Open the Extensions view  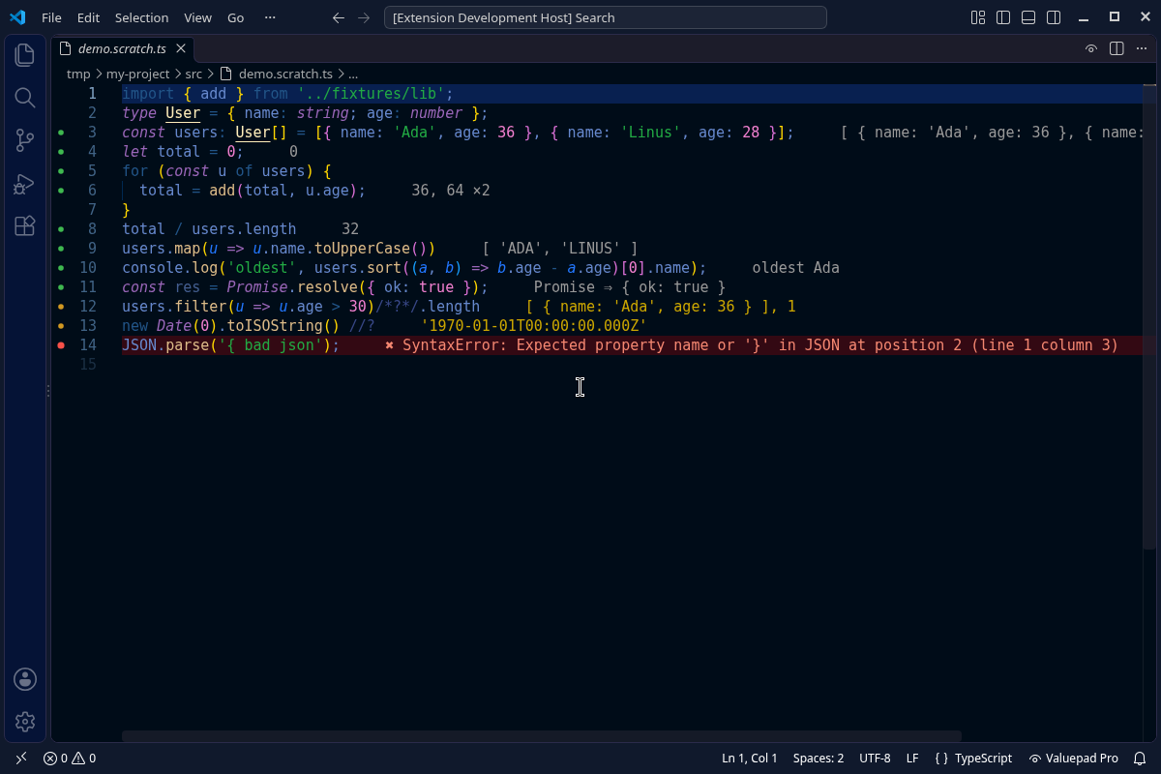[25, 226]
